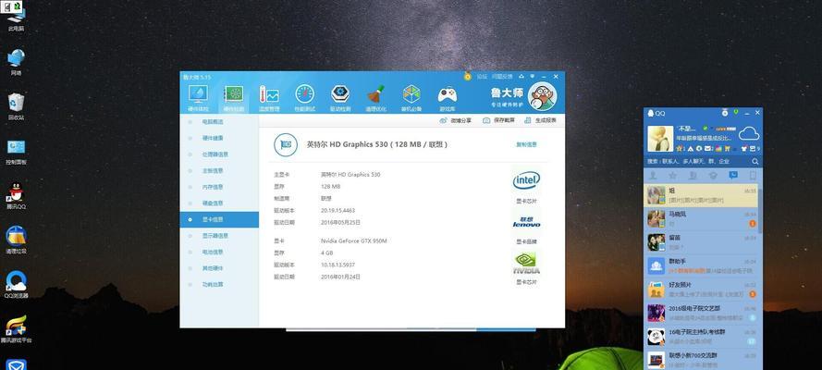Switch to QQ mobile phone tab

click(753, 176)
